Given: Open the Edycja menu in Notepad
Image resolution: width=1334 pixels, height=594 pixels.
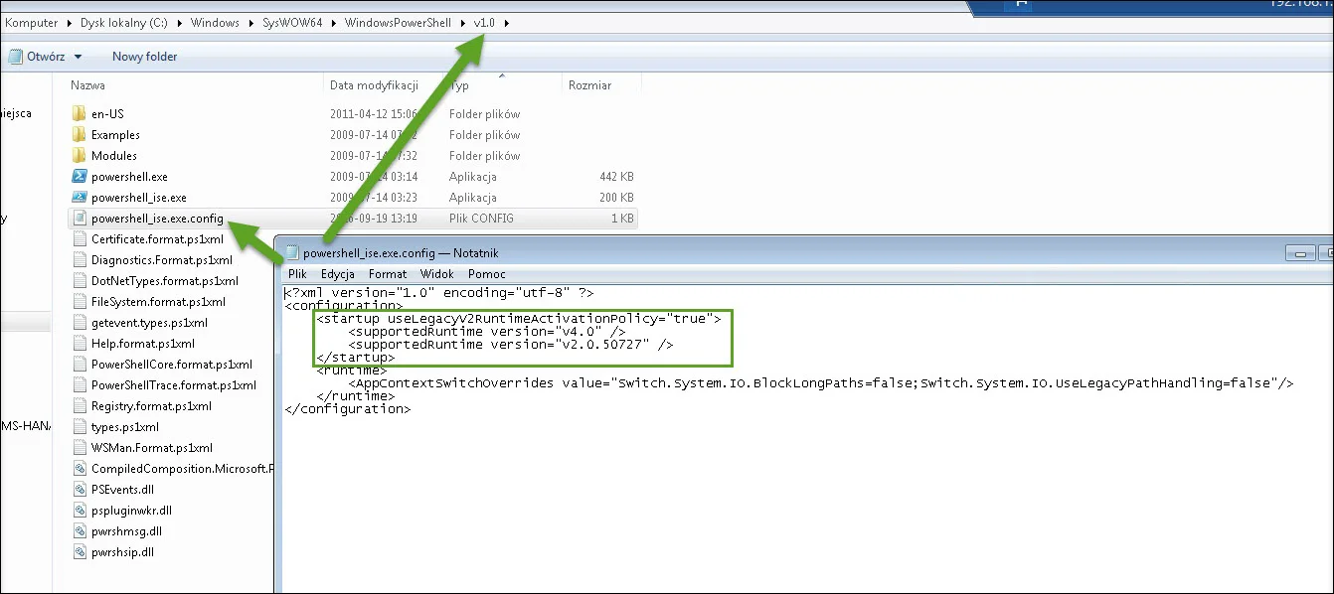Looking at the screenshot, I should coord(338,274).
